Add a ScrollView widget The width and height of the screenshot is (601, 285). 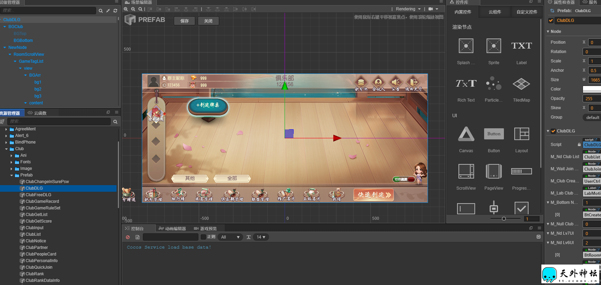tap(466, 171)
